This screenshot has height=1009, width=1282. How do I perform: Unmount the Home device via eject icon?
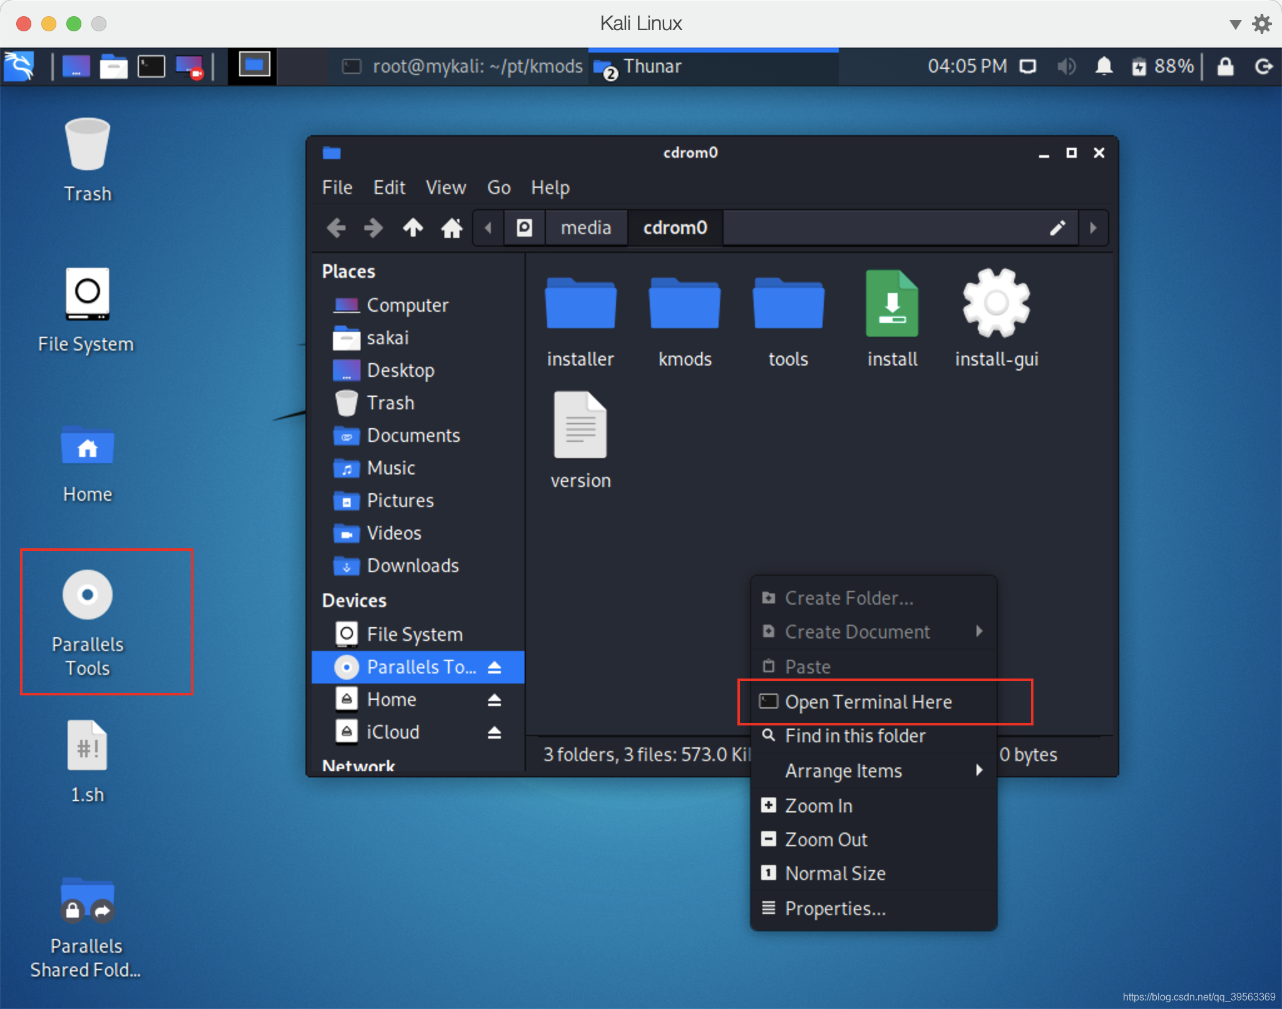(x=495, y=700)
